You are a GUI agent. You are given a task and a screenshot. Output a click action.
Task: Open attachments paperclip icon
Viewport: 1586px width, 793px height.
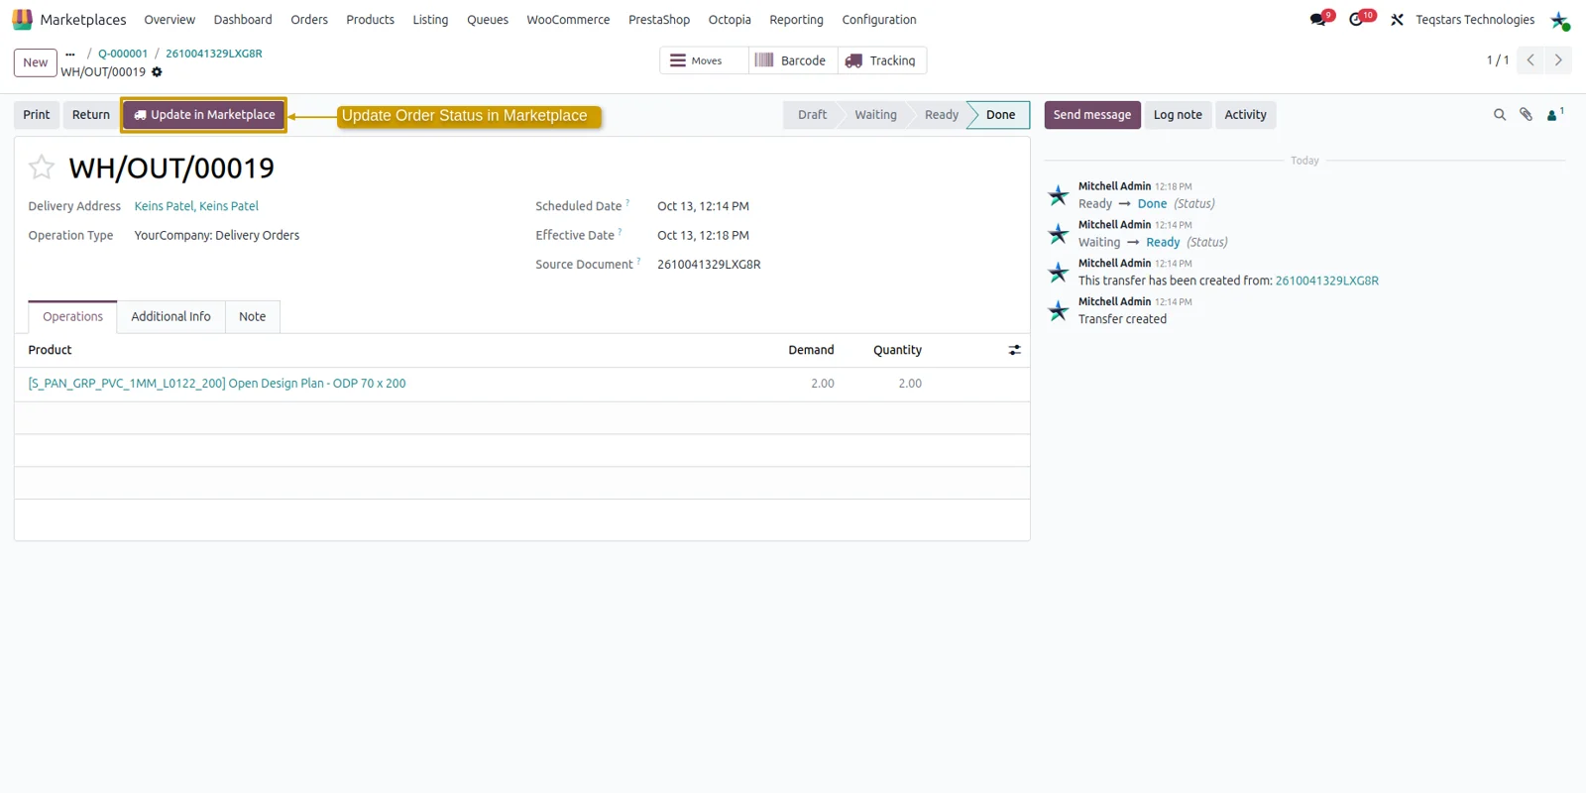1527,115
